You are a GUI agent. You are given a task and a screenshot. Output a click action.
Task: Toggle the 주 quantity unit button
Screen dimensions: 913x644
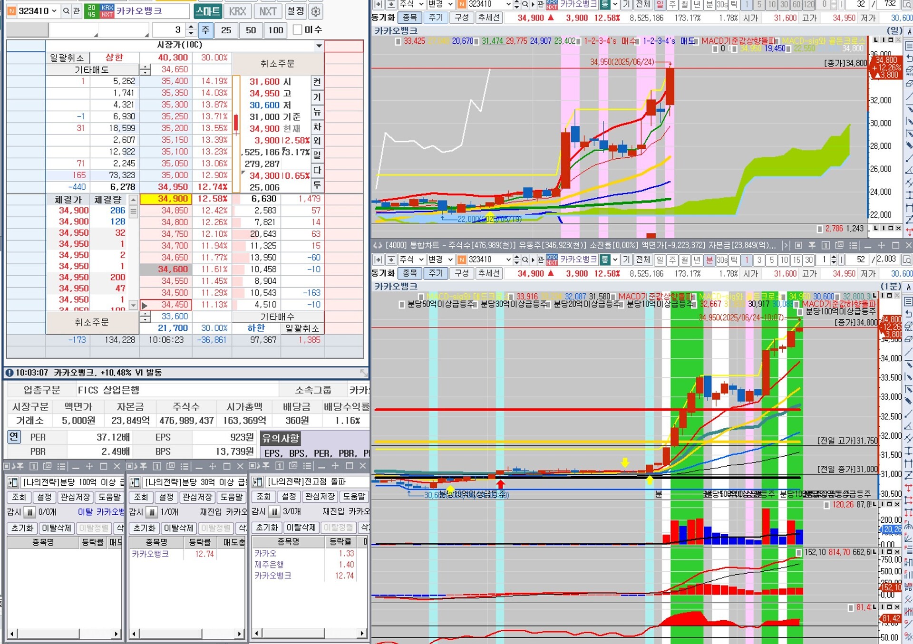205,30
